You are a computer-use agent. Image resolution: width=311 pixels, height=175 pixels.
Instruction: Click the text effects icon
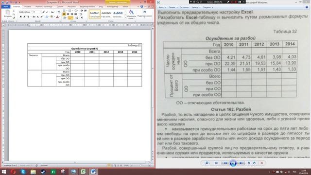coord(47,17)
